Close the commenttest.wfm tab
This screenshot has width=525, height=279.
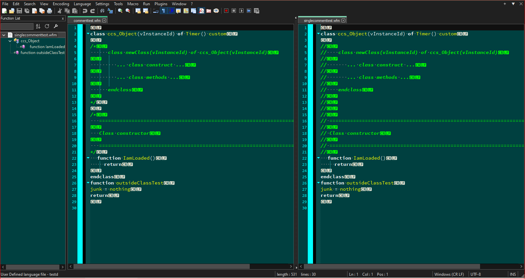104,21
